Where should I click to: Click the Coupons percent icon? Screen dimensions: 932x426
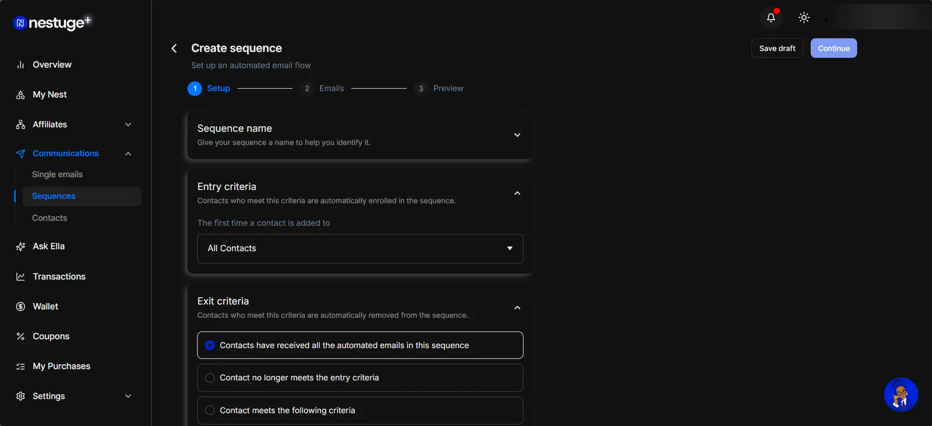pos(20,336)
